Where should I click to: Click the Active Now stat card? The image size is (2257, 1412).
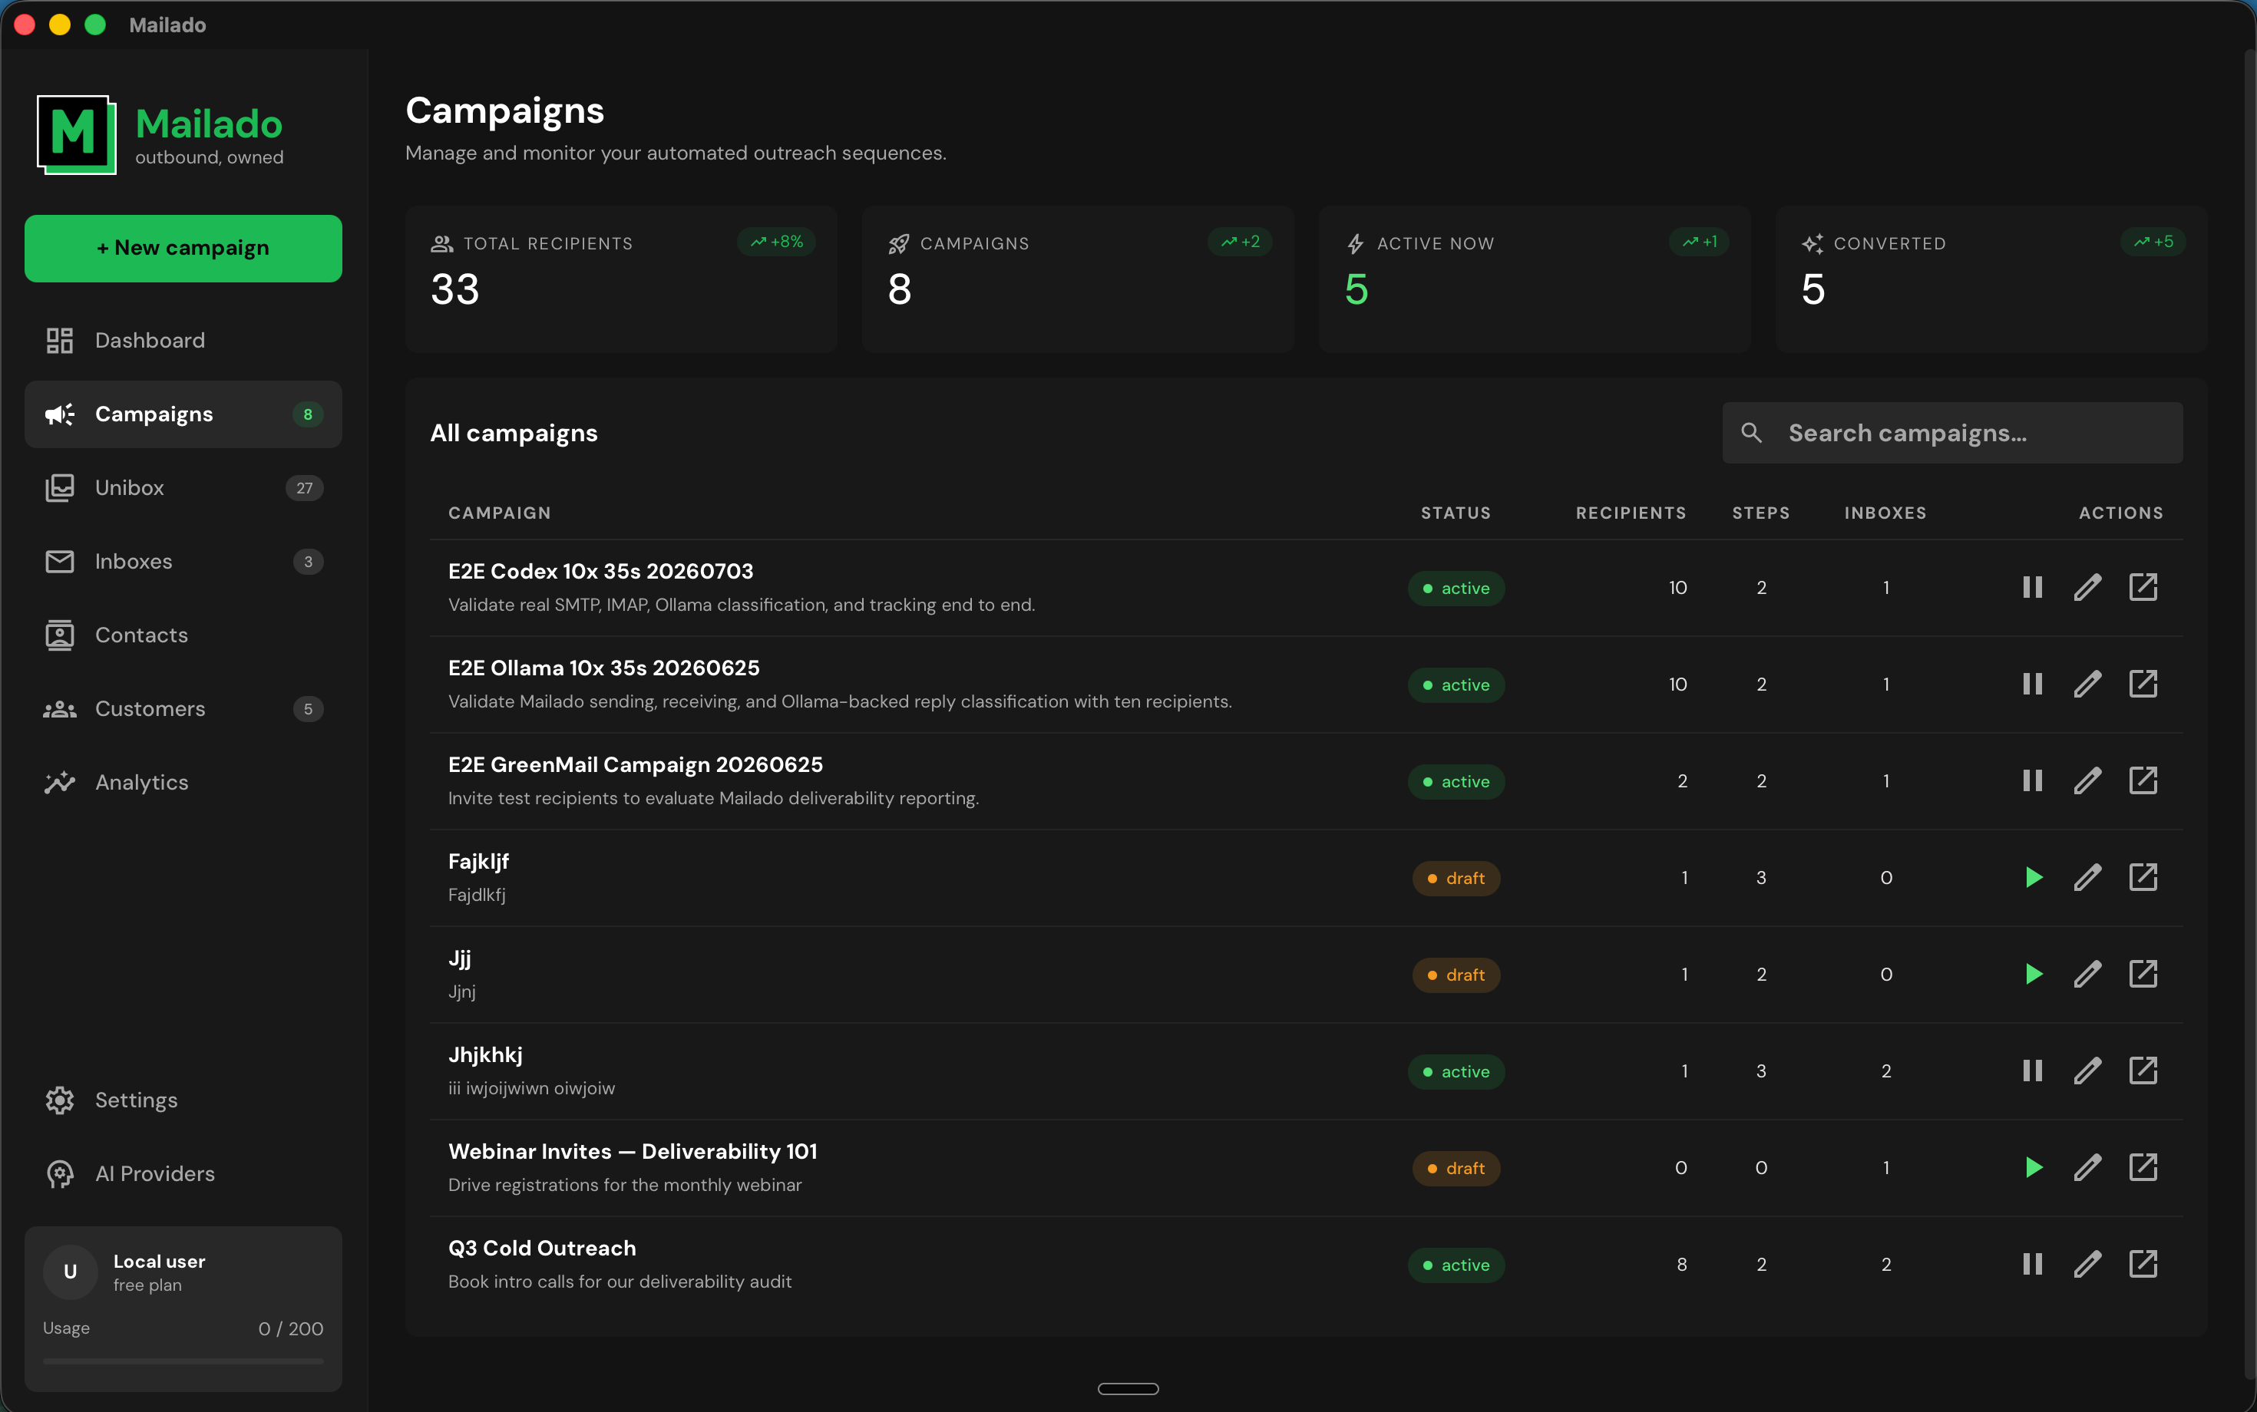[x=1534, y=279]
